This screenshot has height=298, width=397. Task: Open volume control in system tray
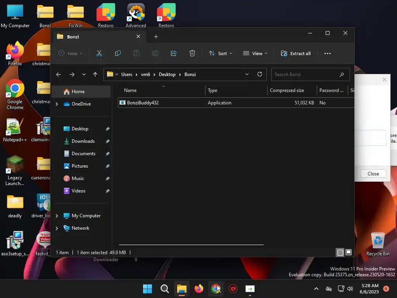click(x=350, y=289)
